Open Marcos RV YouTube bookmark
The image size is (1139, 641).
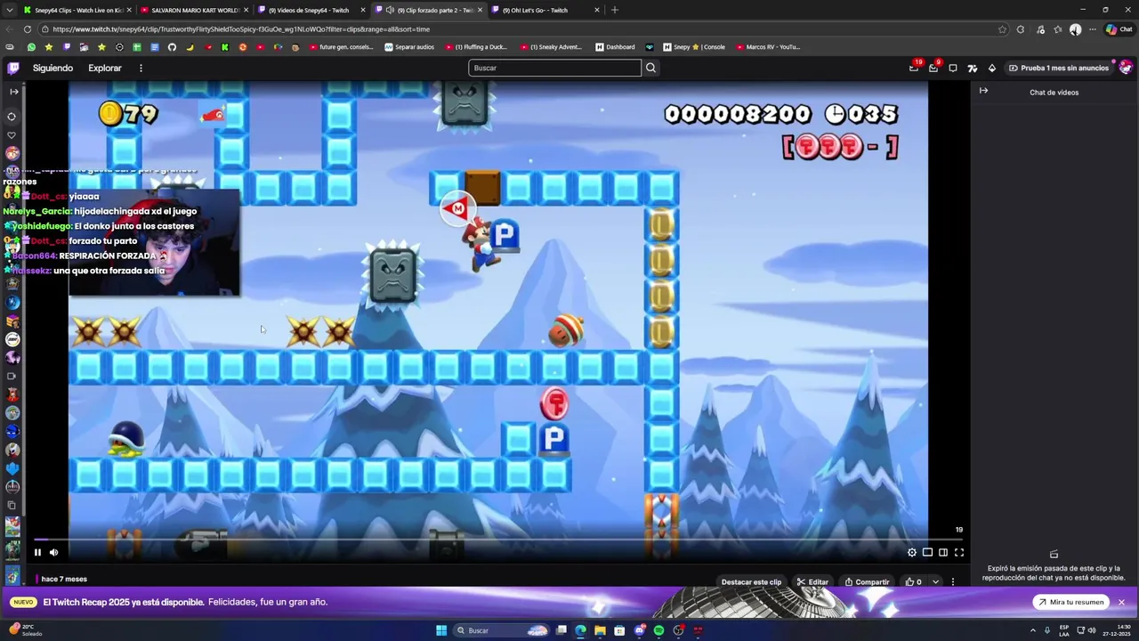click(768, 47)
